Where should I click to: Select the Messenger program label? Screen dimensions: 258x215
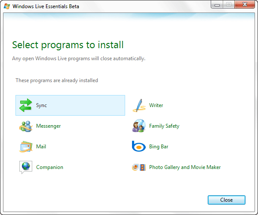tap(48, 126)
